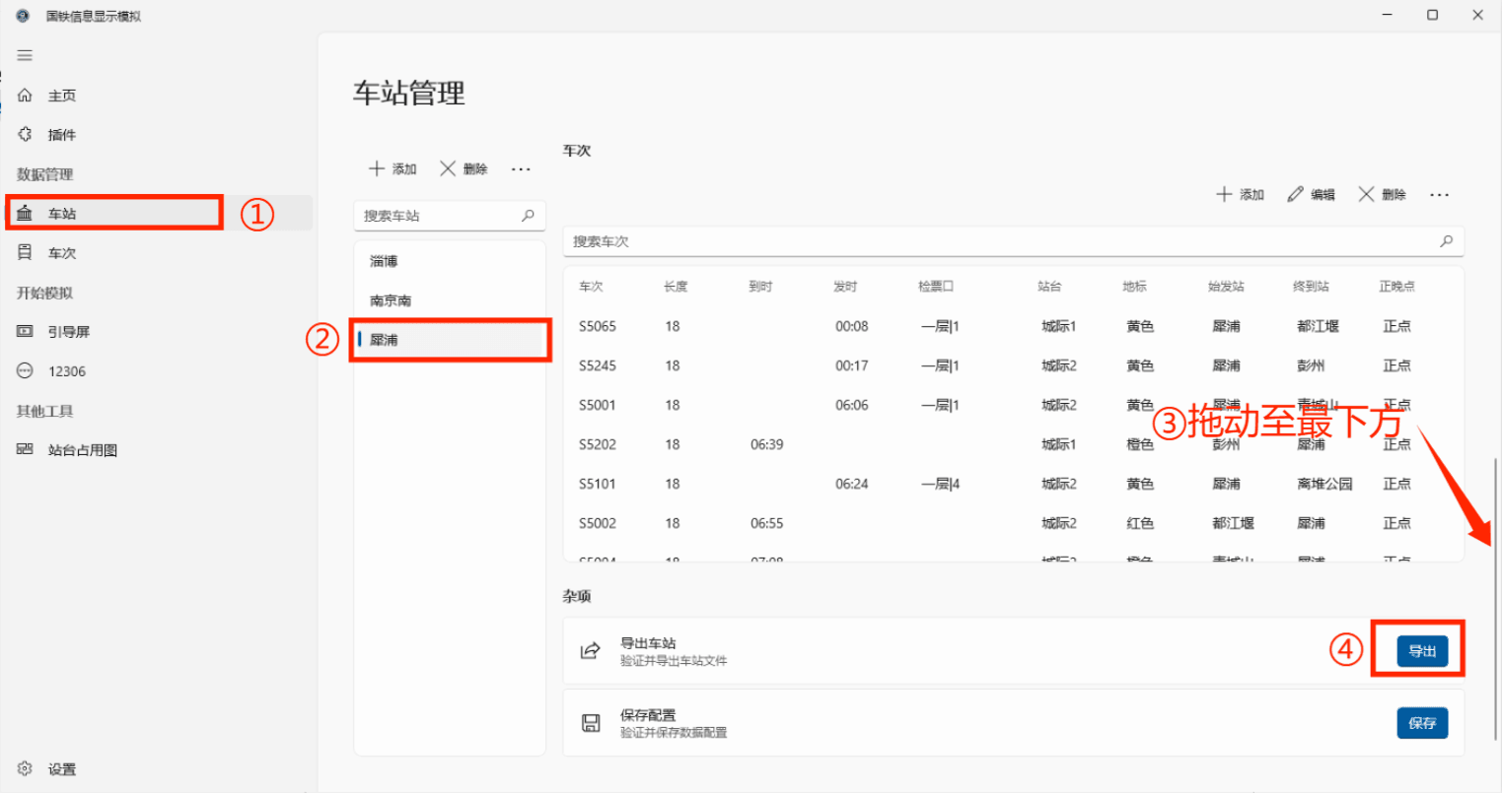Click in the 搜索车次 search field

(1001, 241)
